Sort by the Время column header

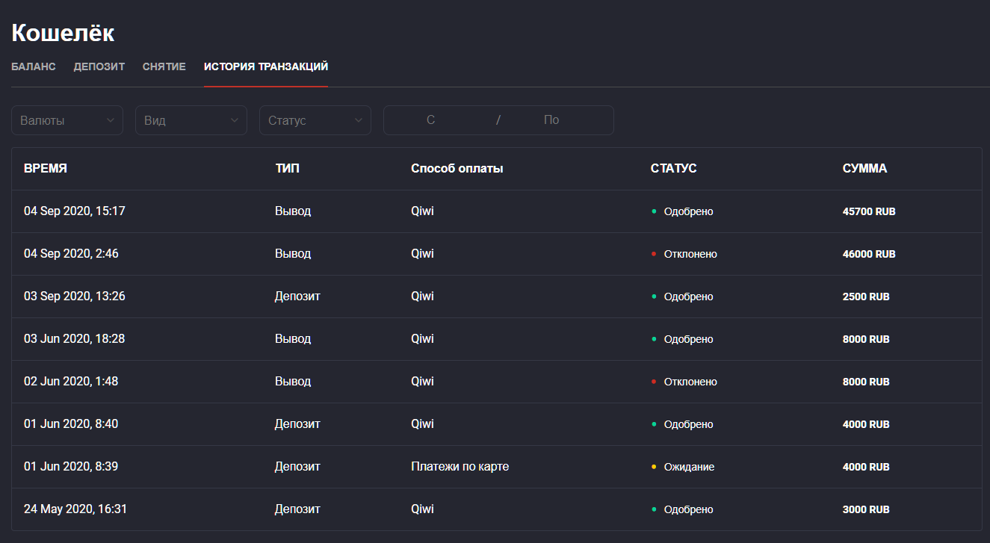tap(46, 169)
